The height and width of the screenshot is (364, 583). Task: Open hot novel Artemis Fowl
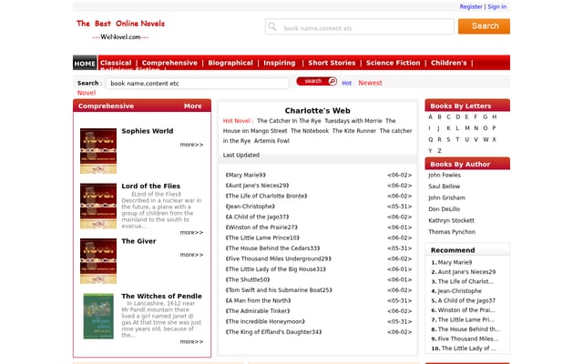pyautogui.click(x=271, y=141)
